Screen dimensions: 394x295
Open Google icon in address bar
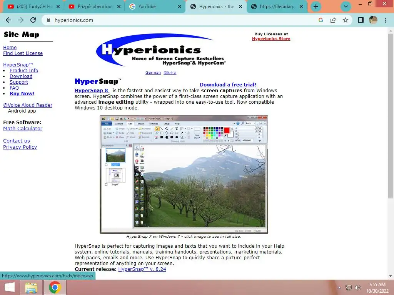point(321,20)
